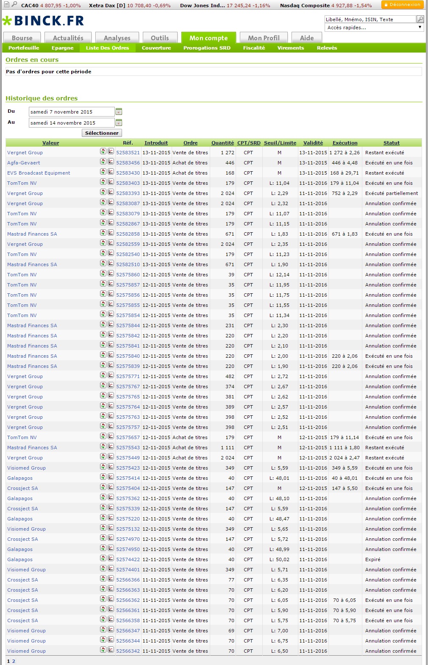Click the trade icon for order 52583403

pyautogui.click(x=103, y=182)
